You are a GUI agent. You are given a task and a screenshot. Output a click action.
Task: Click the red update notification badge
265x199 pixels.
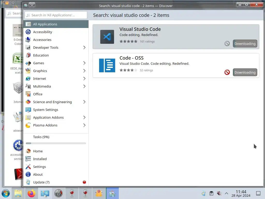(84, 182)
